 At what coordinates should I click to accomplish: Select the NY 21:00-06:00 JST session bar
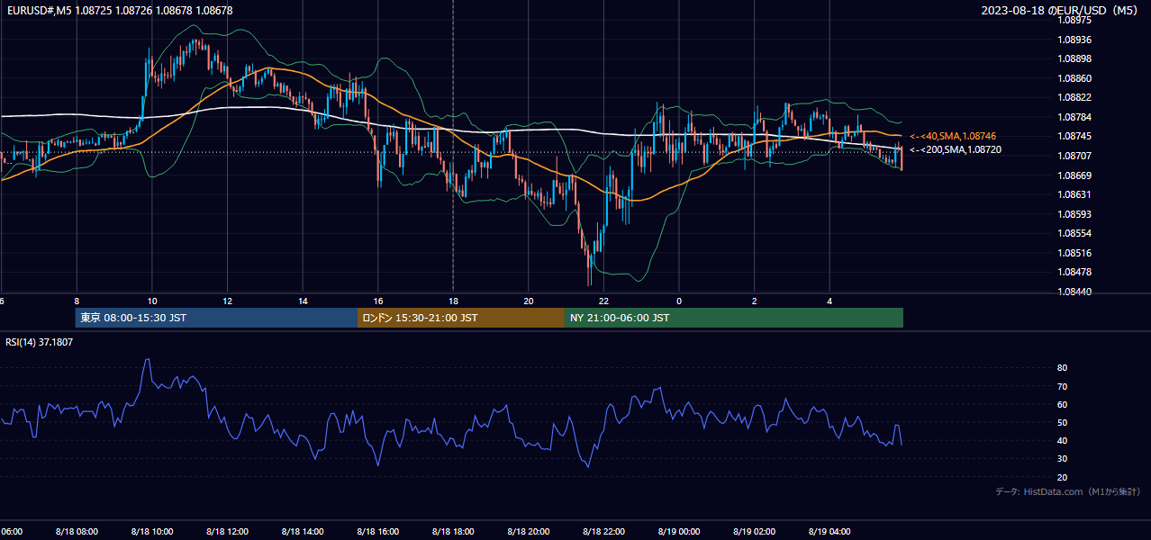(x=734, y=318)
